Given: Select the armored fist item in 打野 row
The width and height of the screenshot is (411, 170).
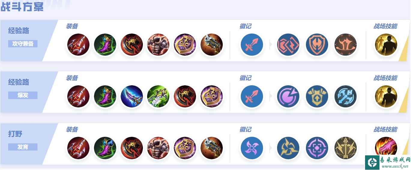Looking at the screenshot, I should (x=158, y=148).
